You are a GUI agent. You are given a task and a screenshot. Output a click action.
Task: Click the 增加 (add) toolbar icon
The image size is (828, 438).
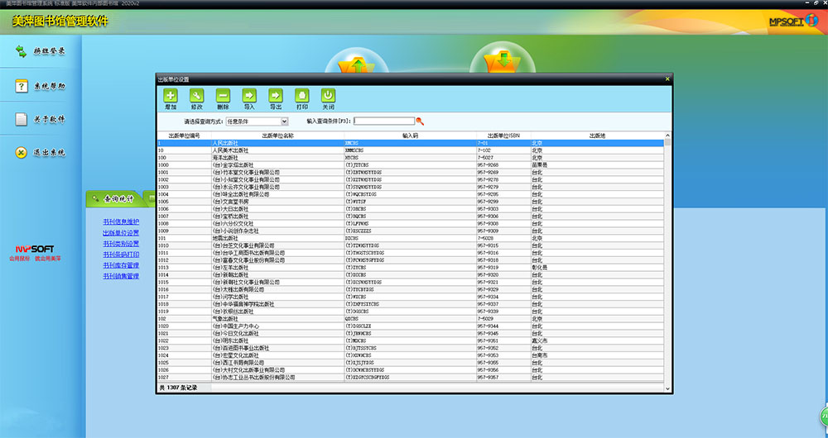point(171,96)
